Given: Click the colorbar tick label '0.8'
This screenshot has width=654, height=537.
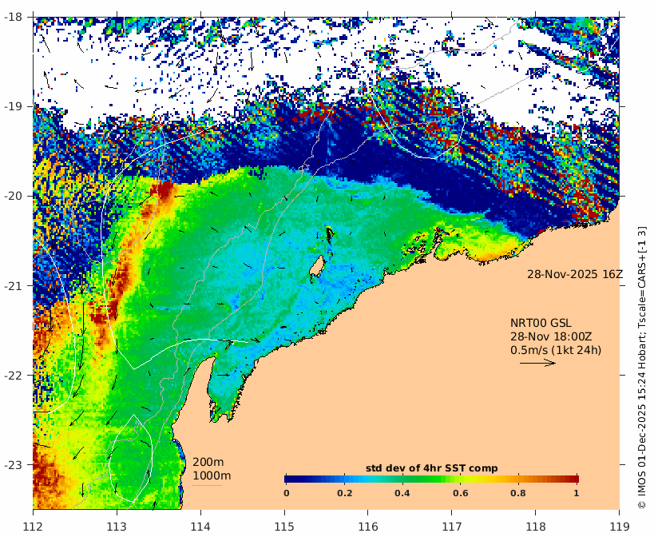Looking at the screenshot, I should pos(518,493).
